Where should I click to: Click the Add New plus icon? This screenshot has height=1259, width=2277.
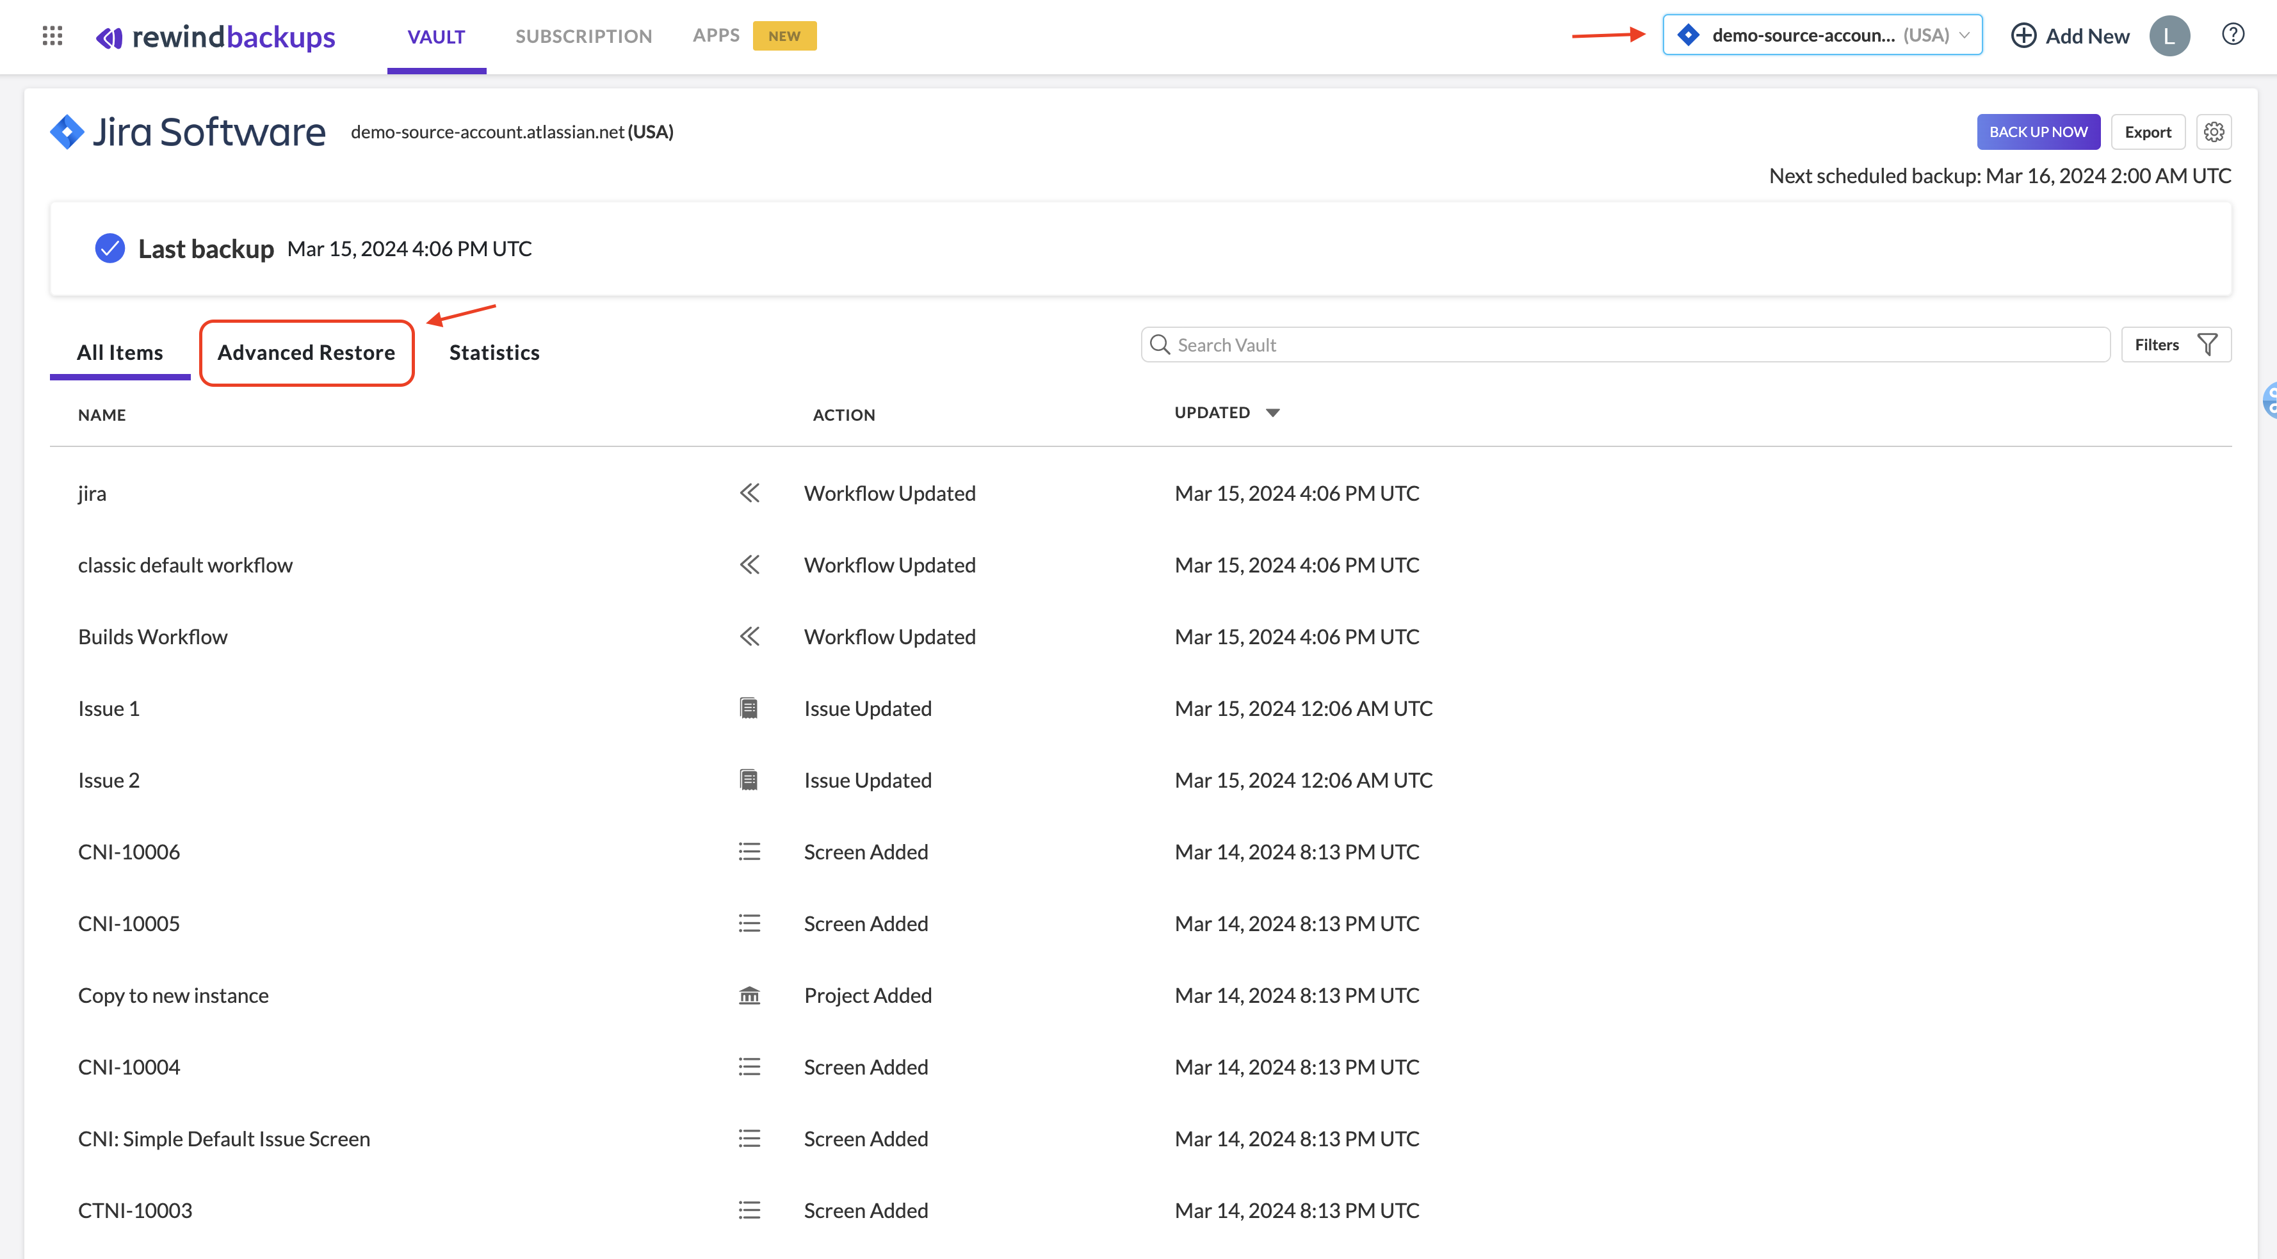(2024, 35)
